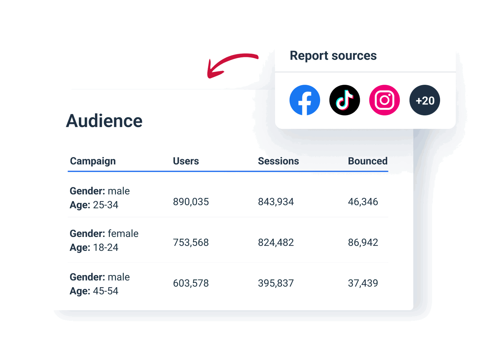Collapse the Audience section
Screen dimensions: 501x348
click(104, 121)
